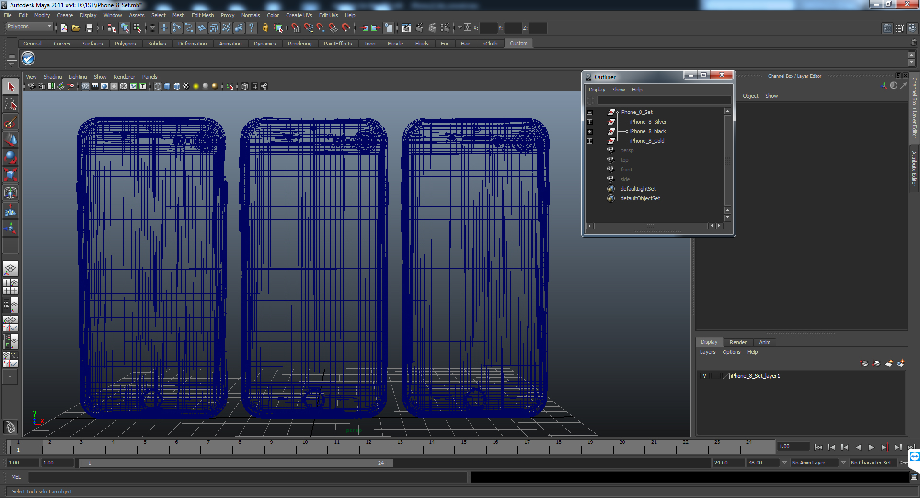
Task: Toggle wireframe shading cube in viewport toolbar
Action: tap(158, 86)
